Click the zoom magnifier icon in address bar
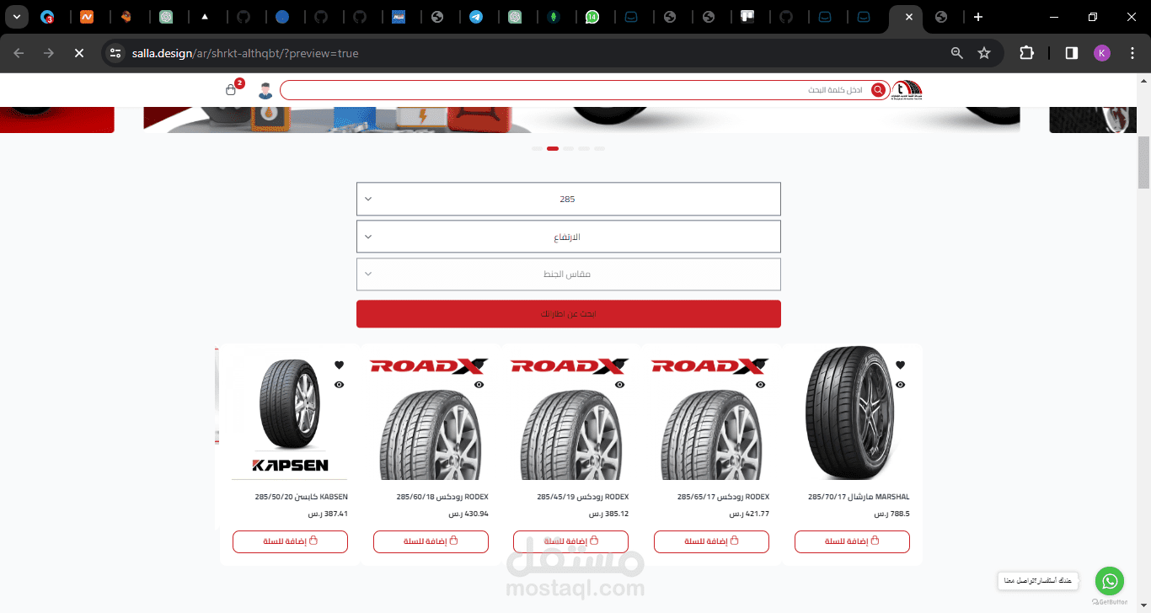Screen dimensions: 1151x613 [957, 53]
